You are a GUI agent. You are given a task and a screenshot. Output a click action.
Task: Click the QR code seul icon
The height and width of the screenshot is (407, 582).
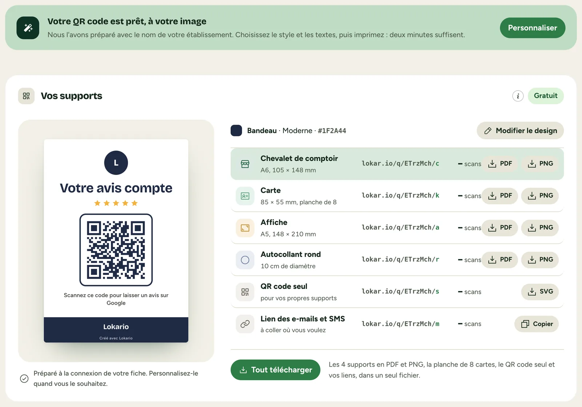[245, 292]
